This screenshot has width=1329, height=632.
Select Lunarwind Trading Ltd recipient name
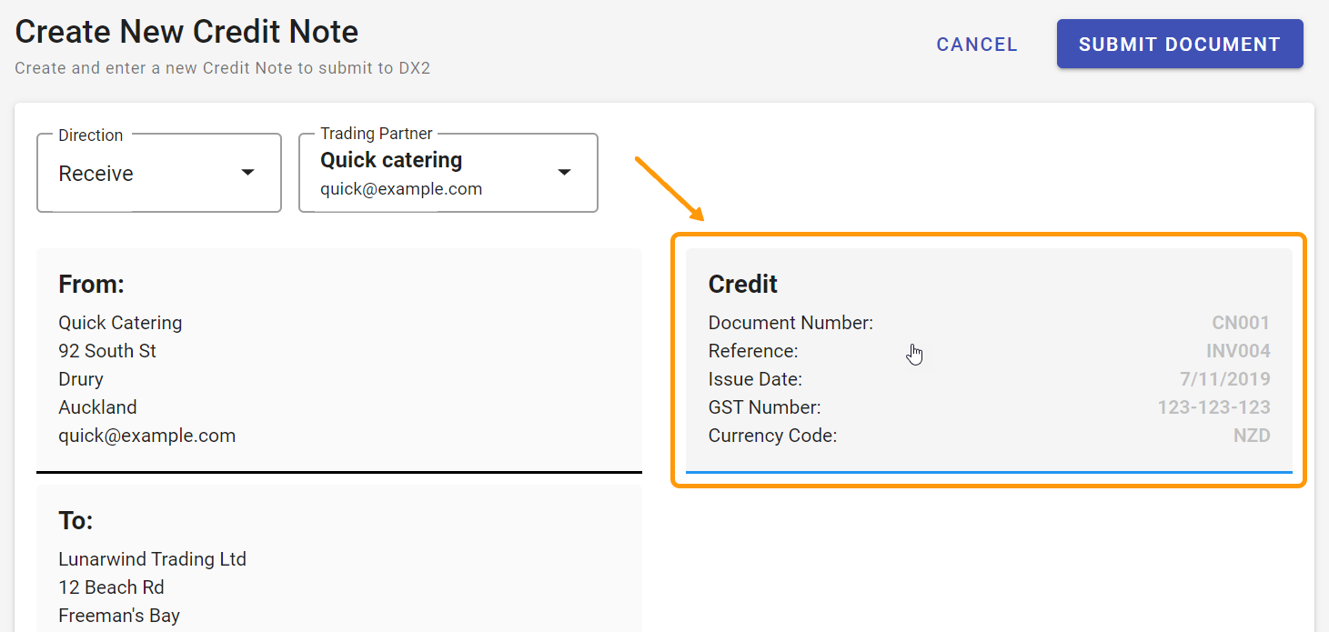(x=152, y=558)
